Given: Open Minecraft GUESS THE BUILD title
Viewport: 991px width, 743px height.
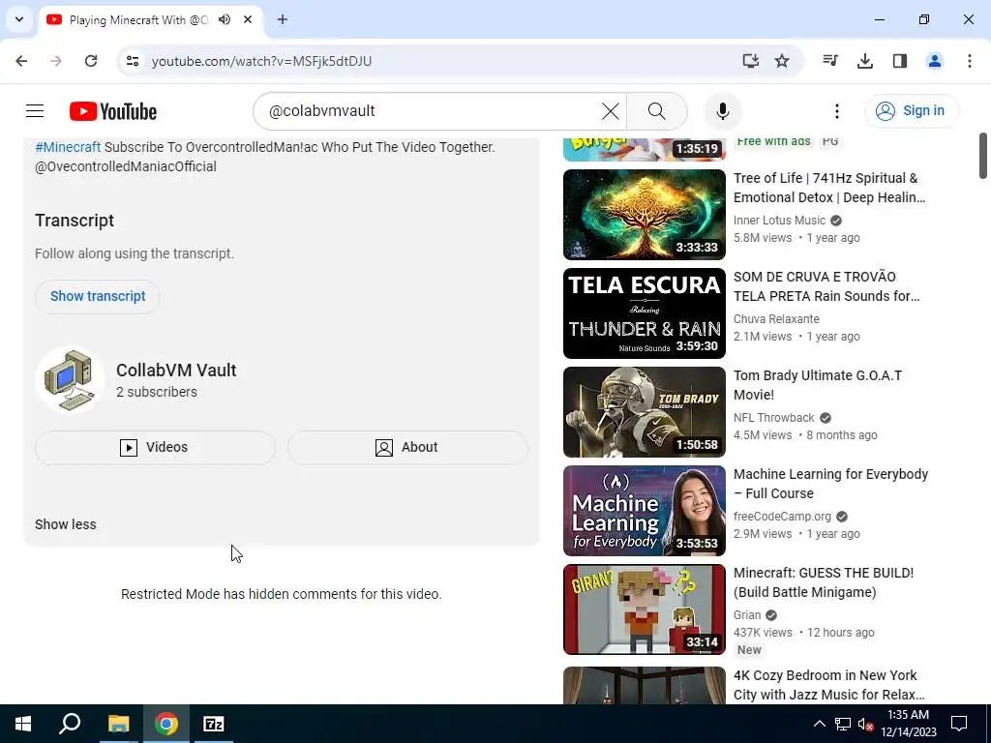Looking at the screenshot, I should pos(824,581).
